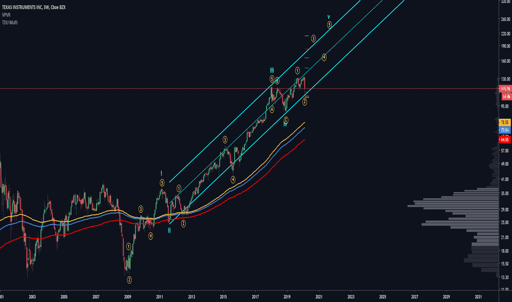
Task: Select the circled 5 marker beneath wave i
Action: click(162, 183)
